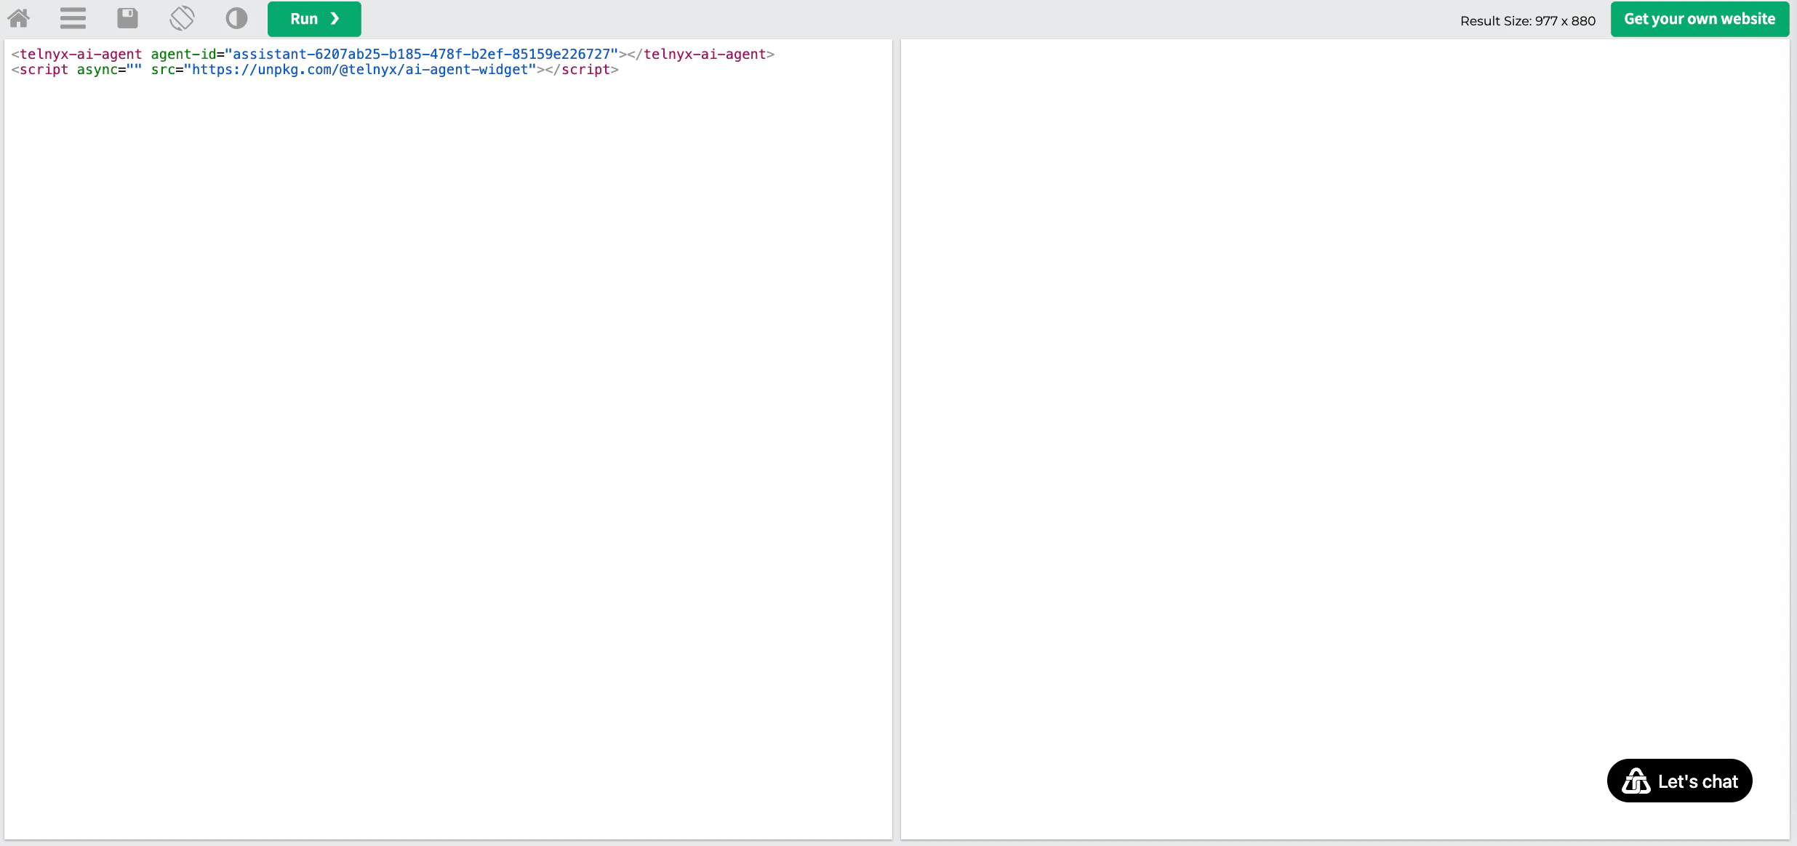
Task: Click divider between editor and result
Action: click(897, 436)
